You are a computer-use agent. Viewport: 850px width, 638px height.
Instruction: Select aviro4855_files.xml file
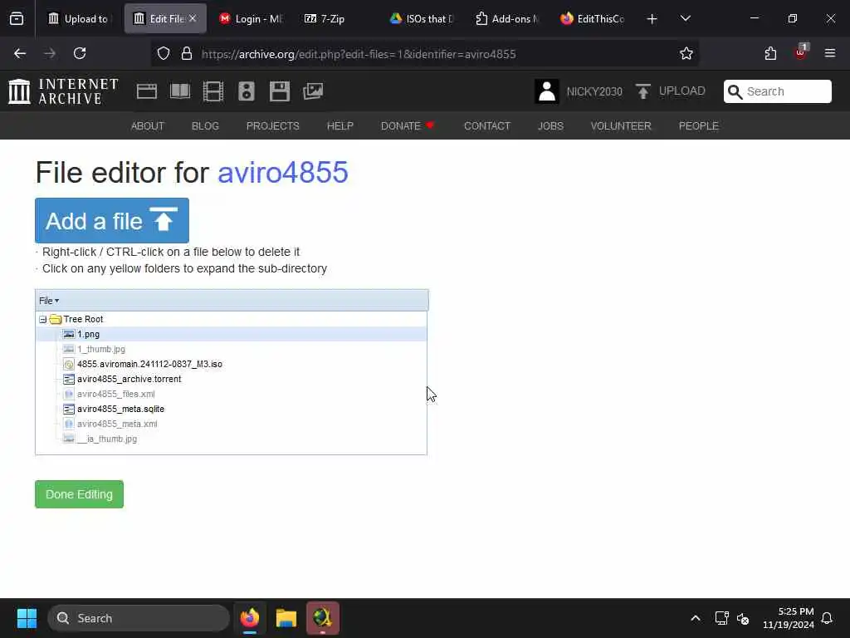pyautogui.click(x=115, y=394)
